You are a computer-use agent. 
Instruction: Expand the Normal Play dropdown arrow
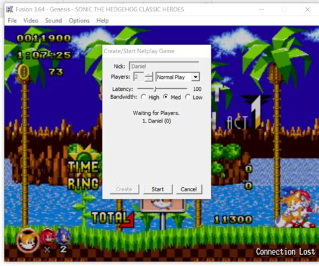point(195,77)
